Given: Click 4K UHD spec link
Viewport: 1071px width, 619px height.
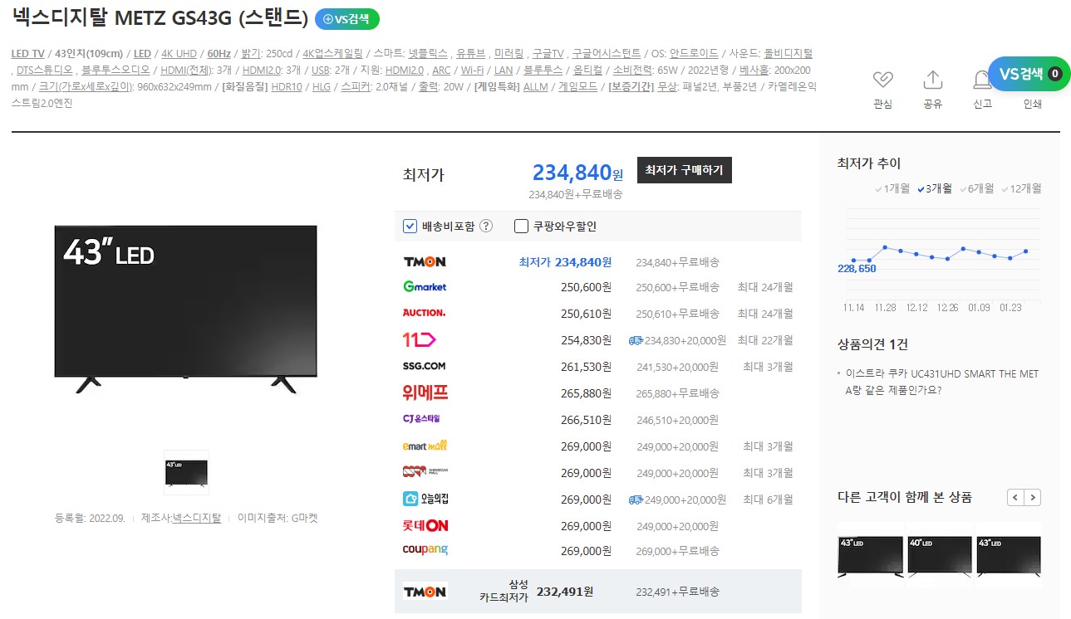Looking at the screenshot, I should click(179, 53).
